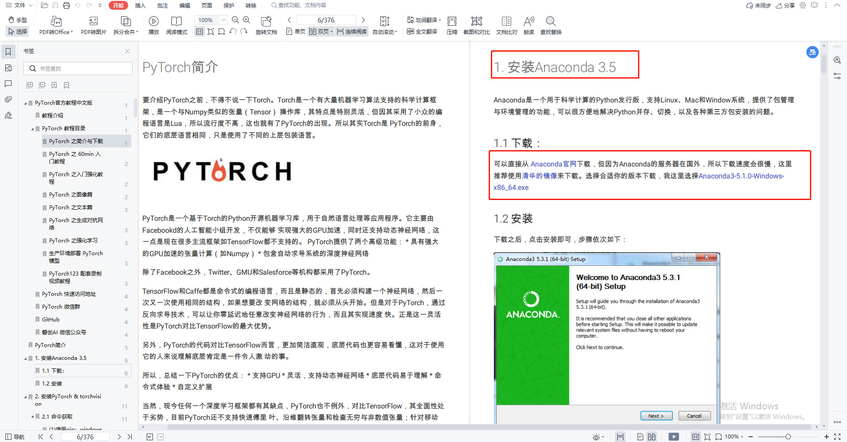
Task: Open the PDF转Office converter
Action: [56, 26]
